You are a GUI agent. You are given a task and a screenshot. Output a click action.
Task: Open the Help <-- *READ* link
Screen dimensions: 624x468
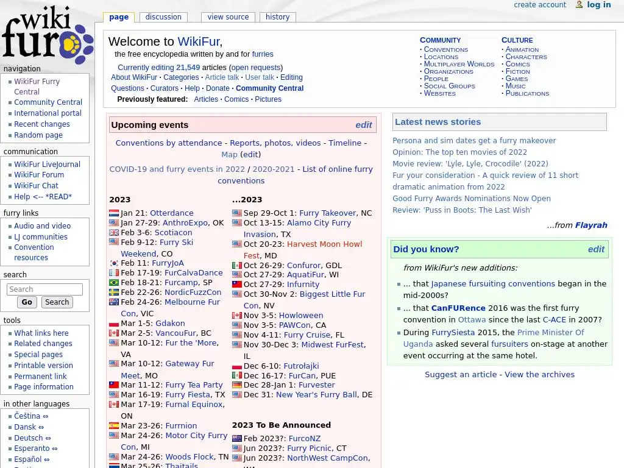43,197
